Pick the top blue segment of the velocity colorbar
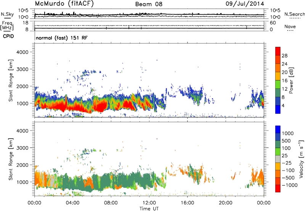The image size is (305, 211). pyautogui.click(x=278, y=129)
